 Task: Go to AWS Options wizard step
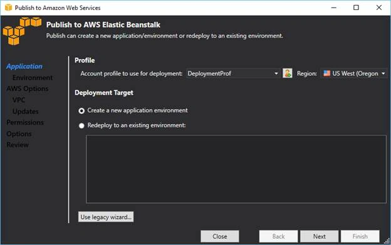coord(28,89)
